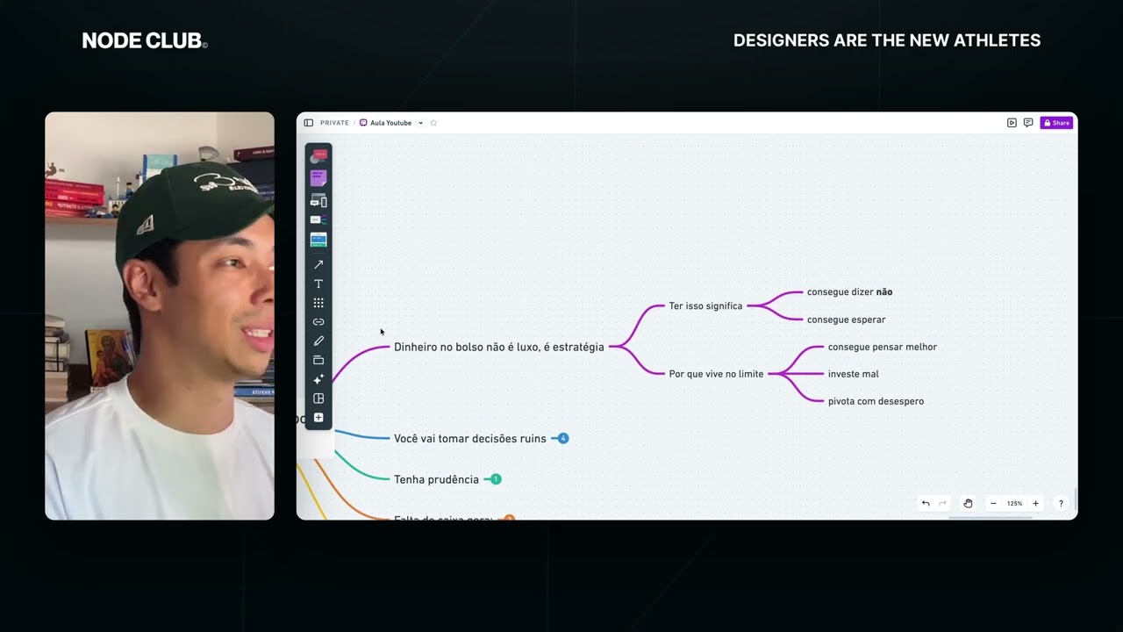Click the redo arrow
This screenshot has height=632, width=1123.
pos(943,504)
